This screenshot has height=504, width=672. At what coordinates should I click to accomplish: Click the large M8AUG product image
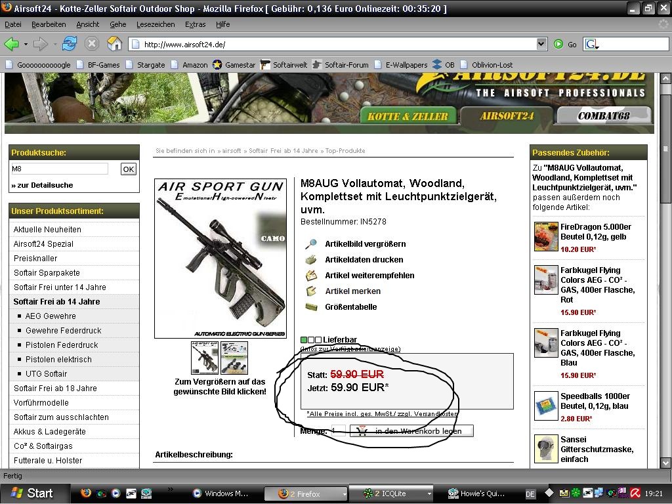pos(220,259)
